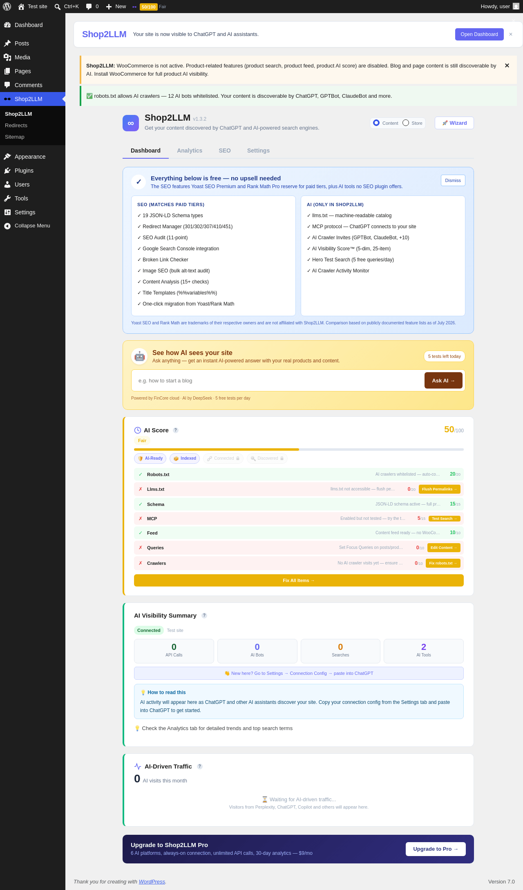Click the AI Score progress bar
The image size is (523, 890).
pos(299,449)
